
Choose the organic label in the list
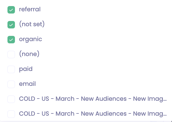pyautogui.click(x=30, y=39)
